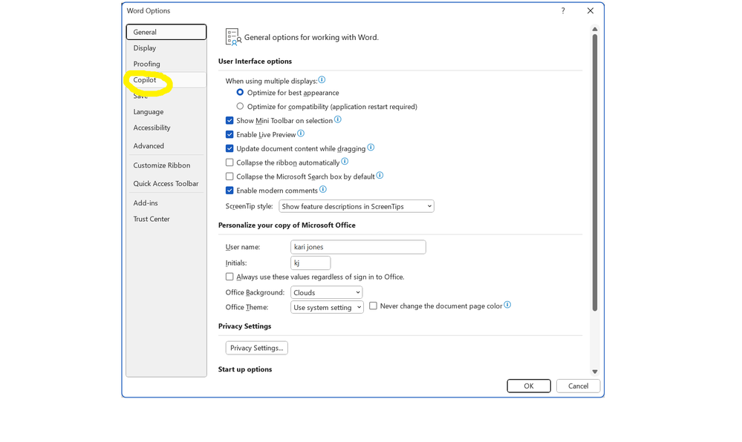Go to the Add-ins category
The height and width of the screenshot is (442, 742).
(x=166, y=202)
